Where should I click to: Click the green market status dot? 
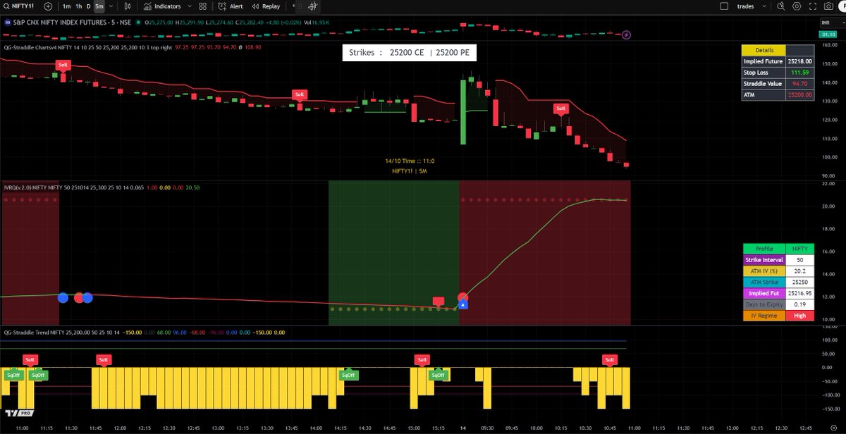(137, 22)
